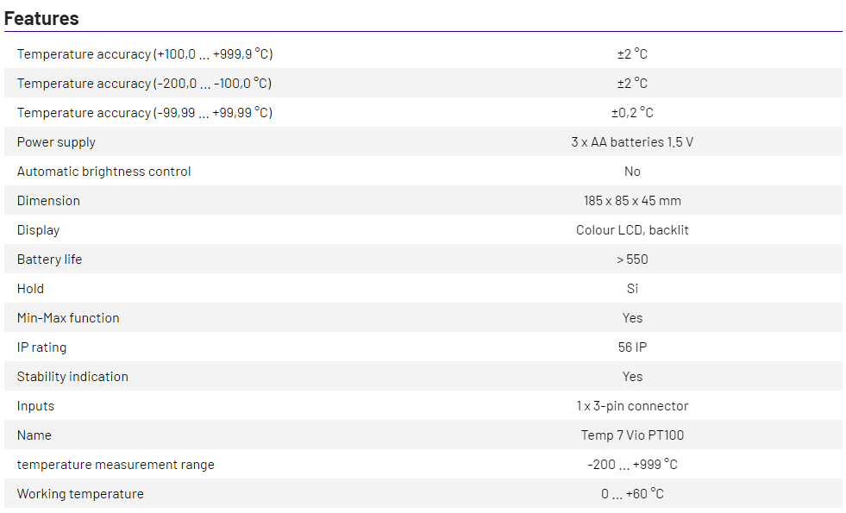
Task: Click the Battery life label
Action: pos(49,260)
